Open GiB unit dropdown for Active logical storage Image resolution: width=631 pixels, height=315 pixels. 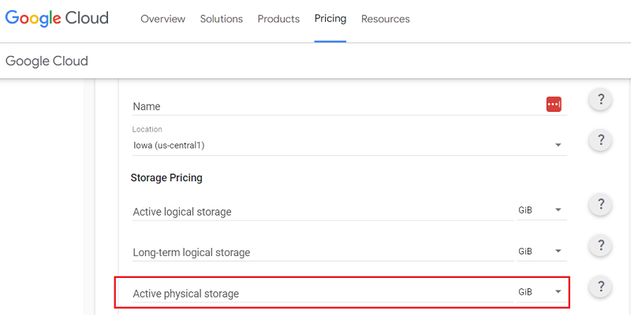click(540, 210)
